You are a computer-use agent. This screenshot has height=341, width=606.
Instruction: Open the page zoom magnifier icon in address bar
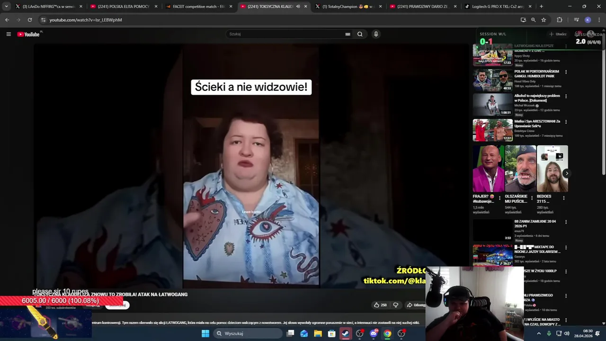pyautogui.click(x=533, y=20)
